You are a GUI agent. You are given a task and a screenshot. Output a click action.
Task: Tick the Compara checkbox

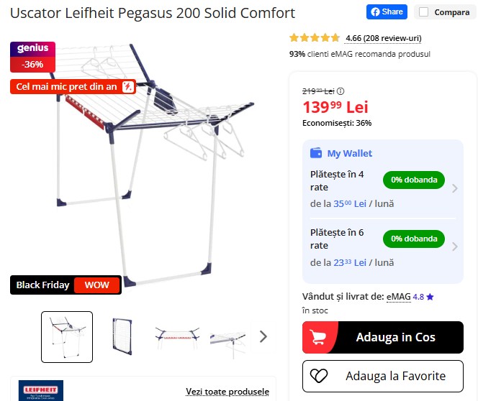point(423,12)
